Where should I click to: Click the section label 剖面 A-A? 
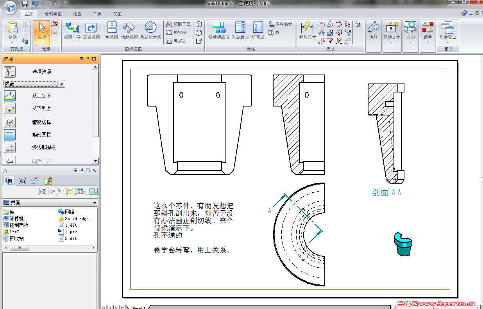(386, 192)
